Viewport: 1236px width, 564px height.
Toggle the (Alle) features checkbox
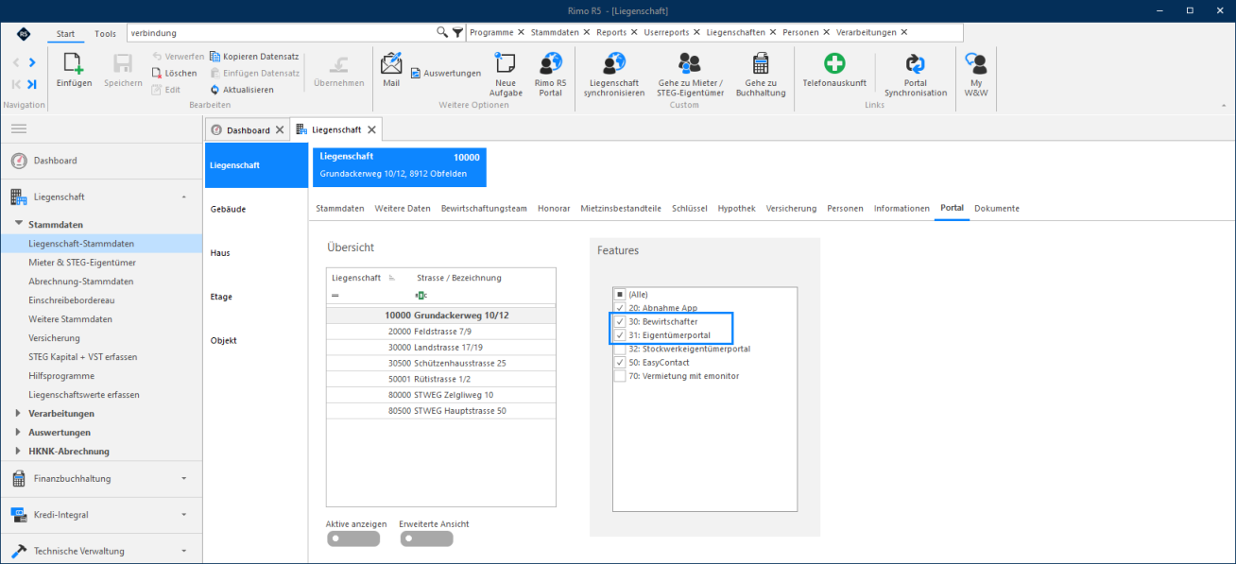620,295
